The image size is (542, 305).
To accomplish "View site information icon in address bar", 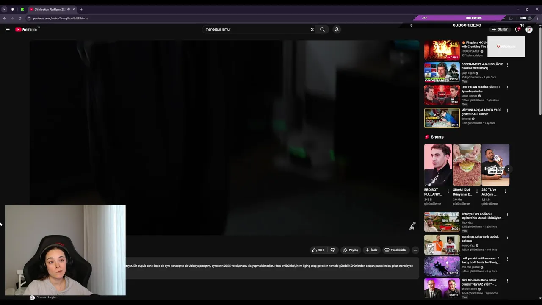I will point(29,18).
